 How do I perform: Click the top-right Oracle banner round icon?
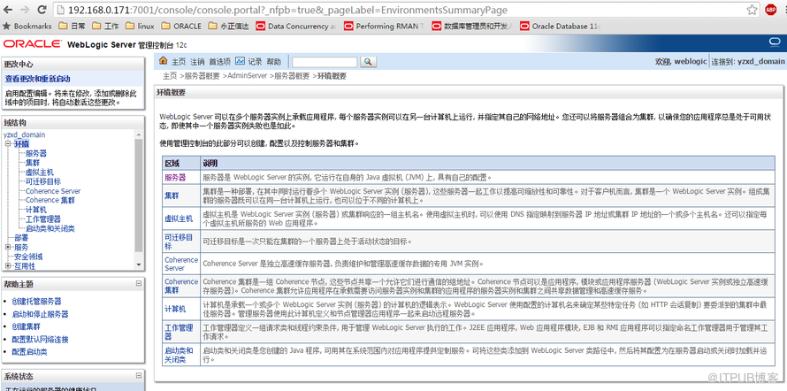tap(774, 42)
